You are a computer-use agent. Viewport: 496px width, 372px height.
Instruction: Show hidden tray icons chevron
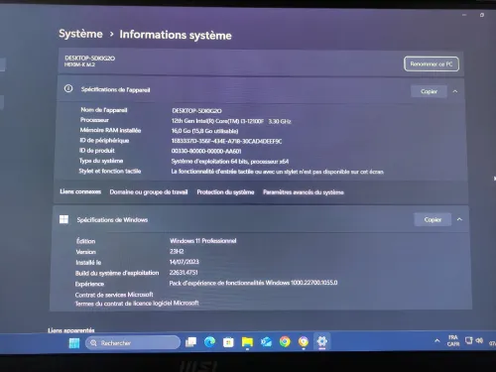437,340
